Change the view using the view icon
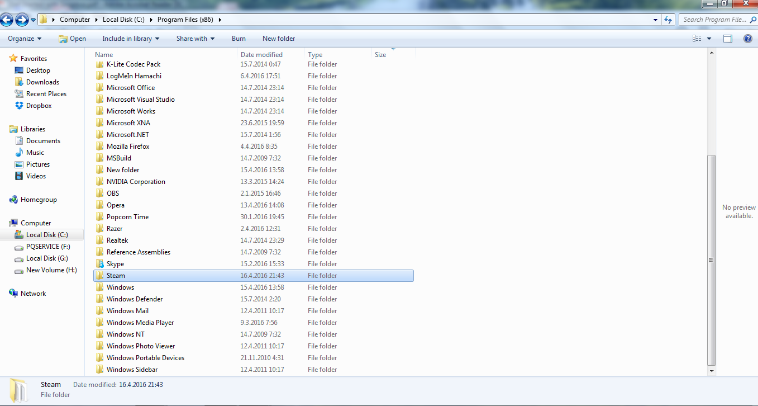Screen dimensions: 758x406 pyautogui.click(x=697, y=39)
